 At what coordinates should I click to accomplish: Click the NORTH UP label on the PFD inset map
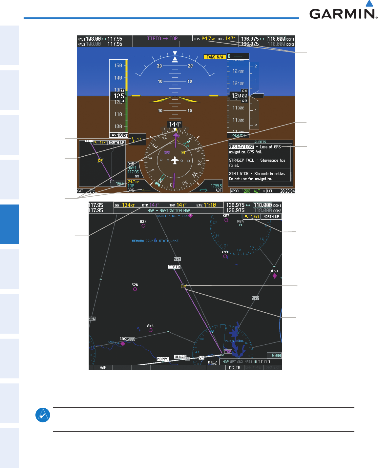[117, 143]
